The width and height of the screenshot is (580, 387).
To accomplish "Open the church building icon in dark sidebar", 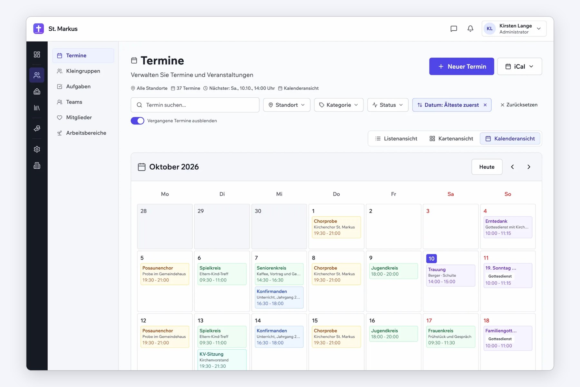I will [x=37, y=92].
